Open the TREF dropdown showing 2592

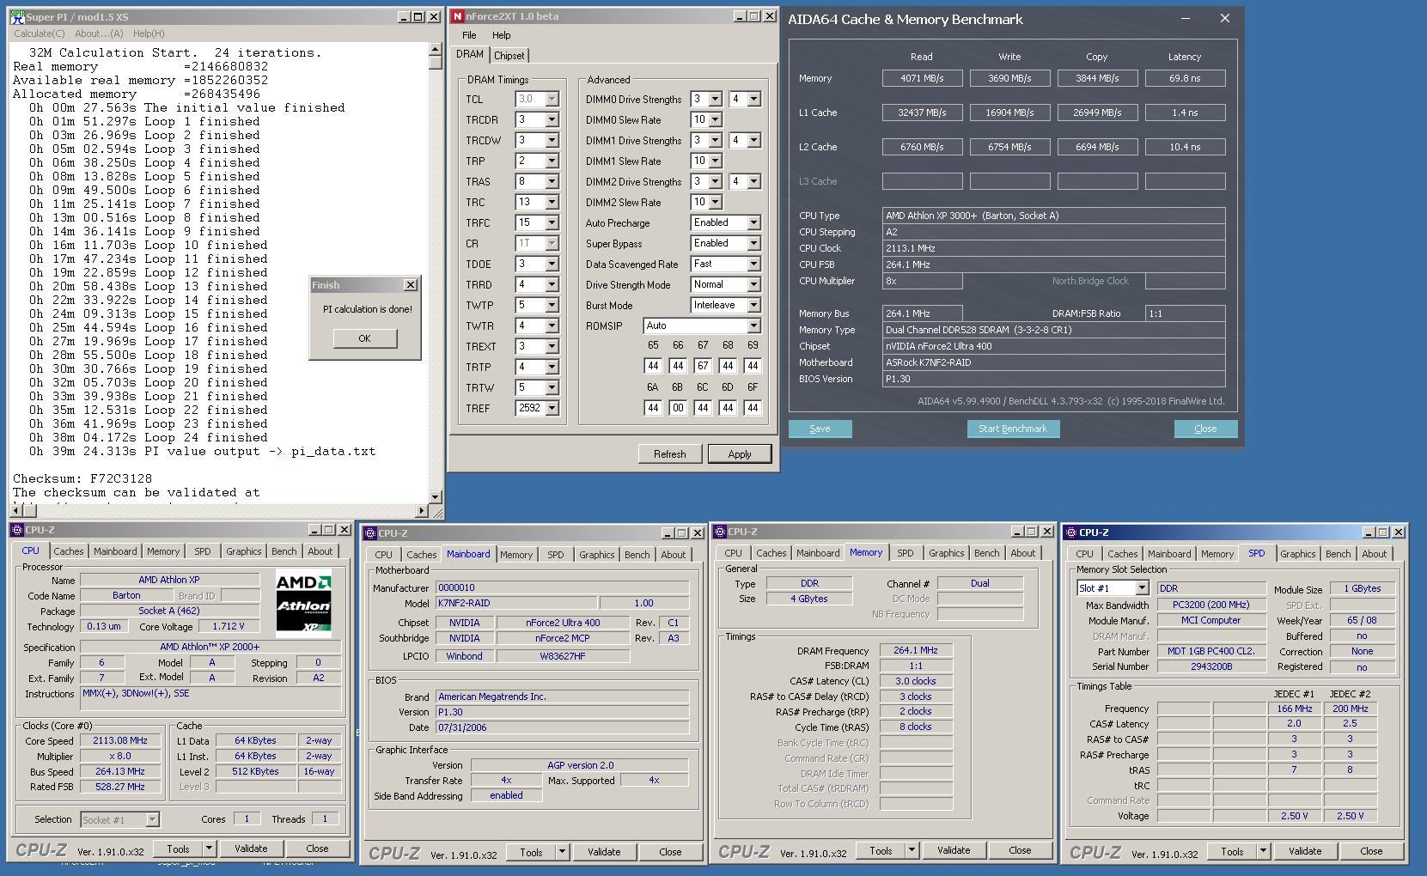552,409
